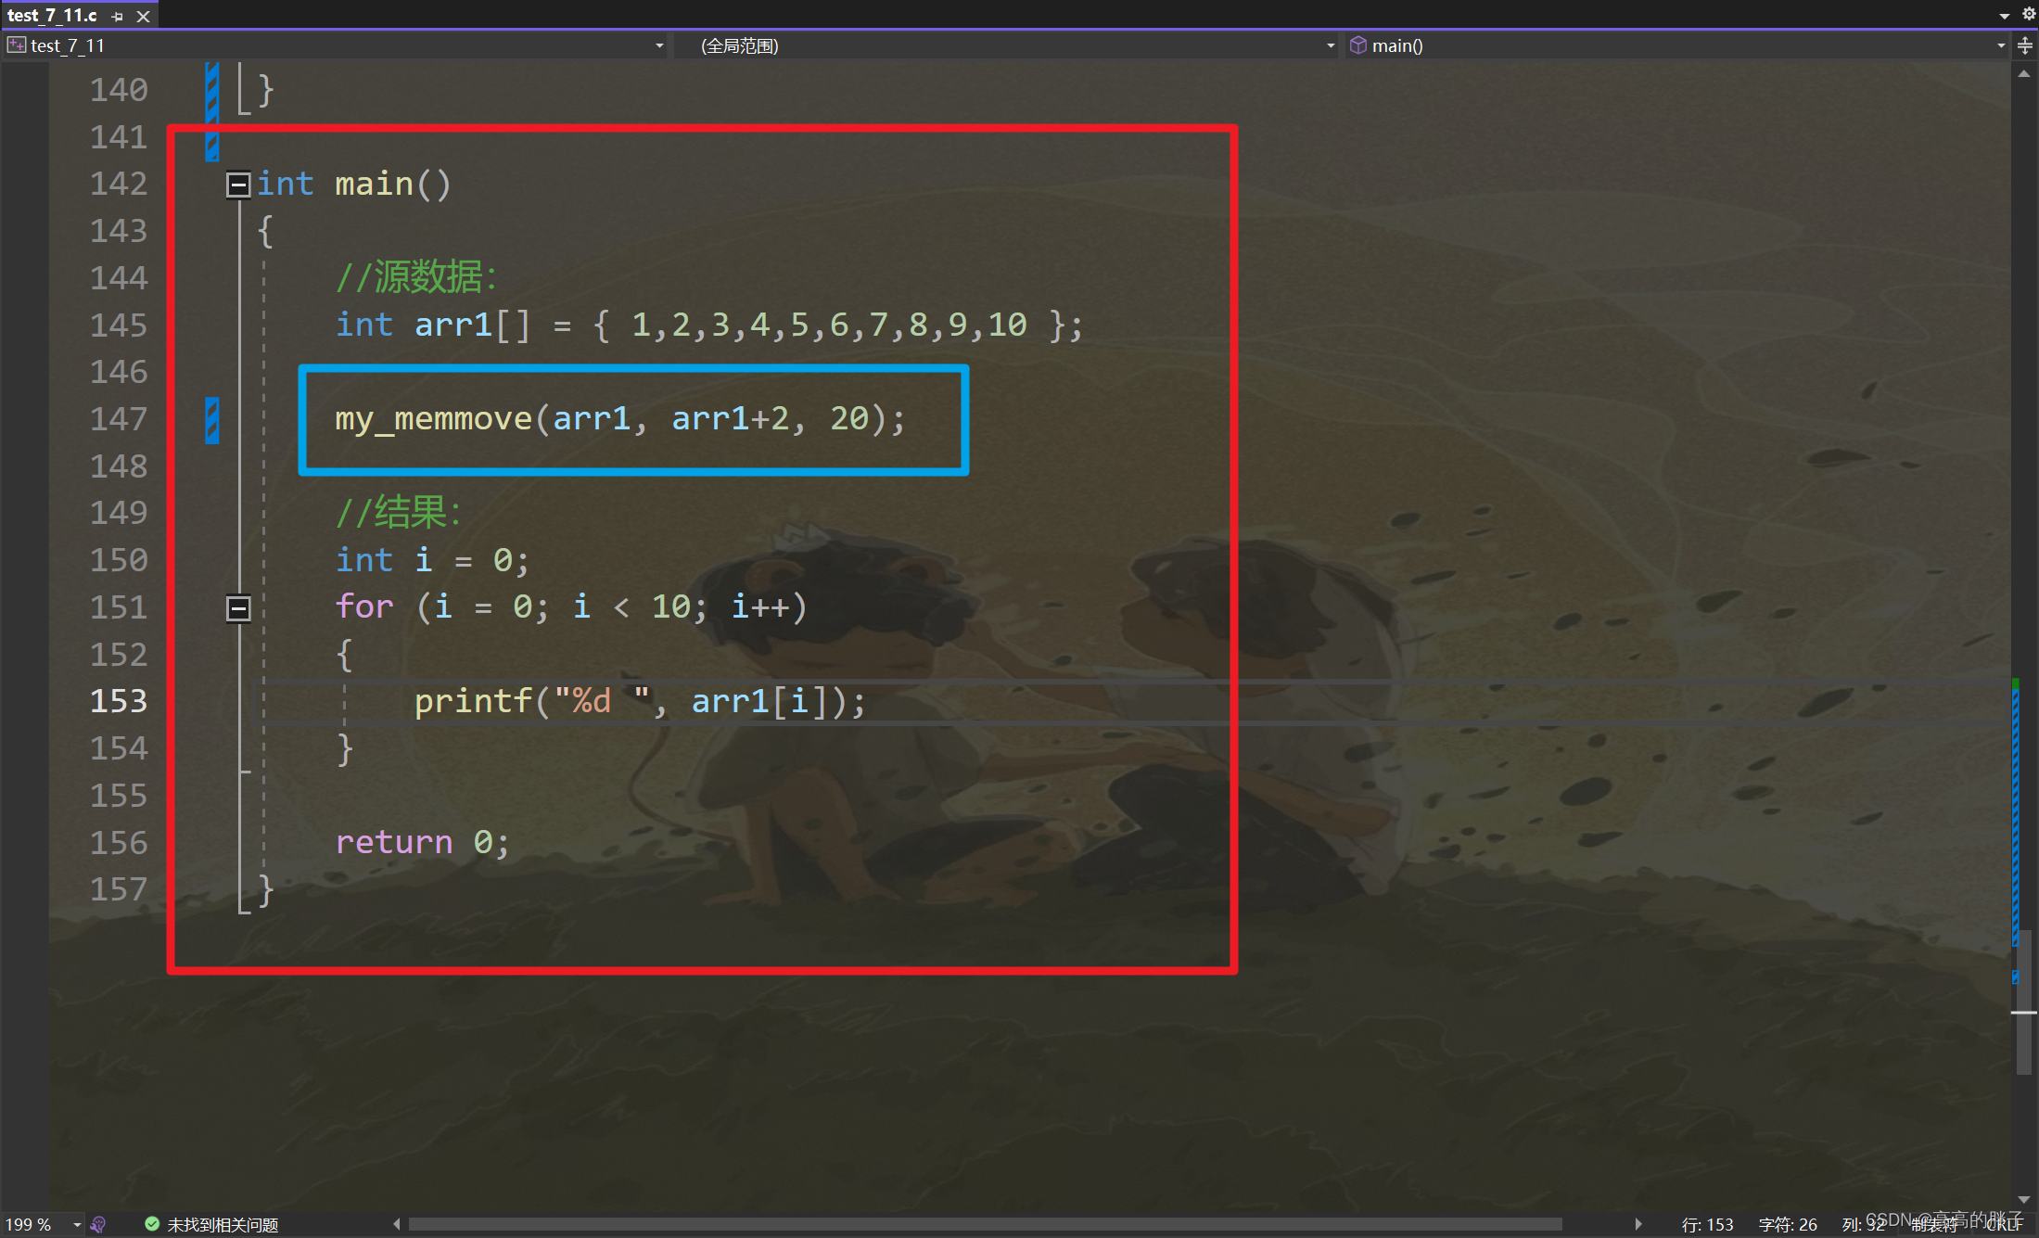Click the vertical scrollbar down arrow

click(2024, 1199)
